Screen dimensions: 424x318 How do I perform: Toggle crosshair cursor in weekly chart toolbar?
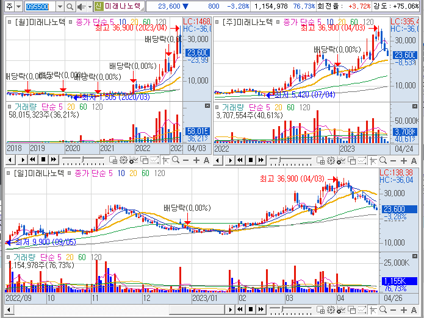(373, 161)
